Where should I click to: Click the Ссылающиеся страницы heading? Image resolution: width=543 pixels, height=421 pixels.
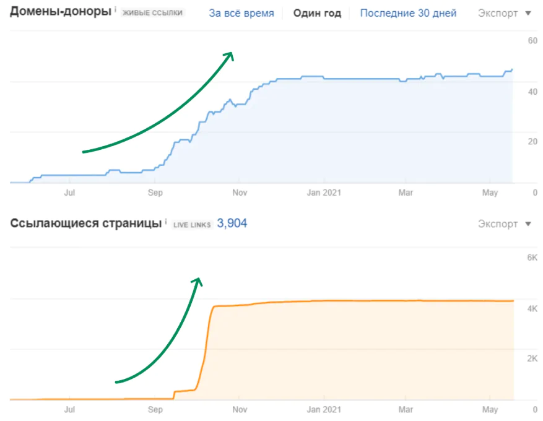[85, 223]
